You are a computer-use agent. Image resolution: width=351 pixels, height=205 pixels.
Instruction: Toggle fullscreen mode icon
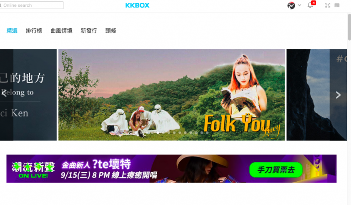point(328,5)
